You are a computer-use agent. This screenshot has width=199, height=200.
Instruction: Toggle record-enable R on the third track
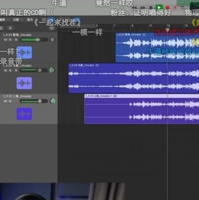click(x=16, y=101)
